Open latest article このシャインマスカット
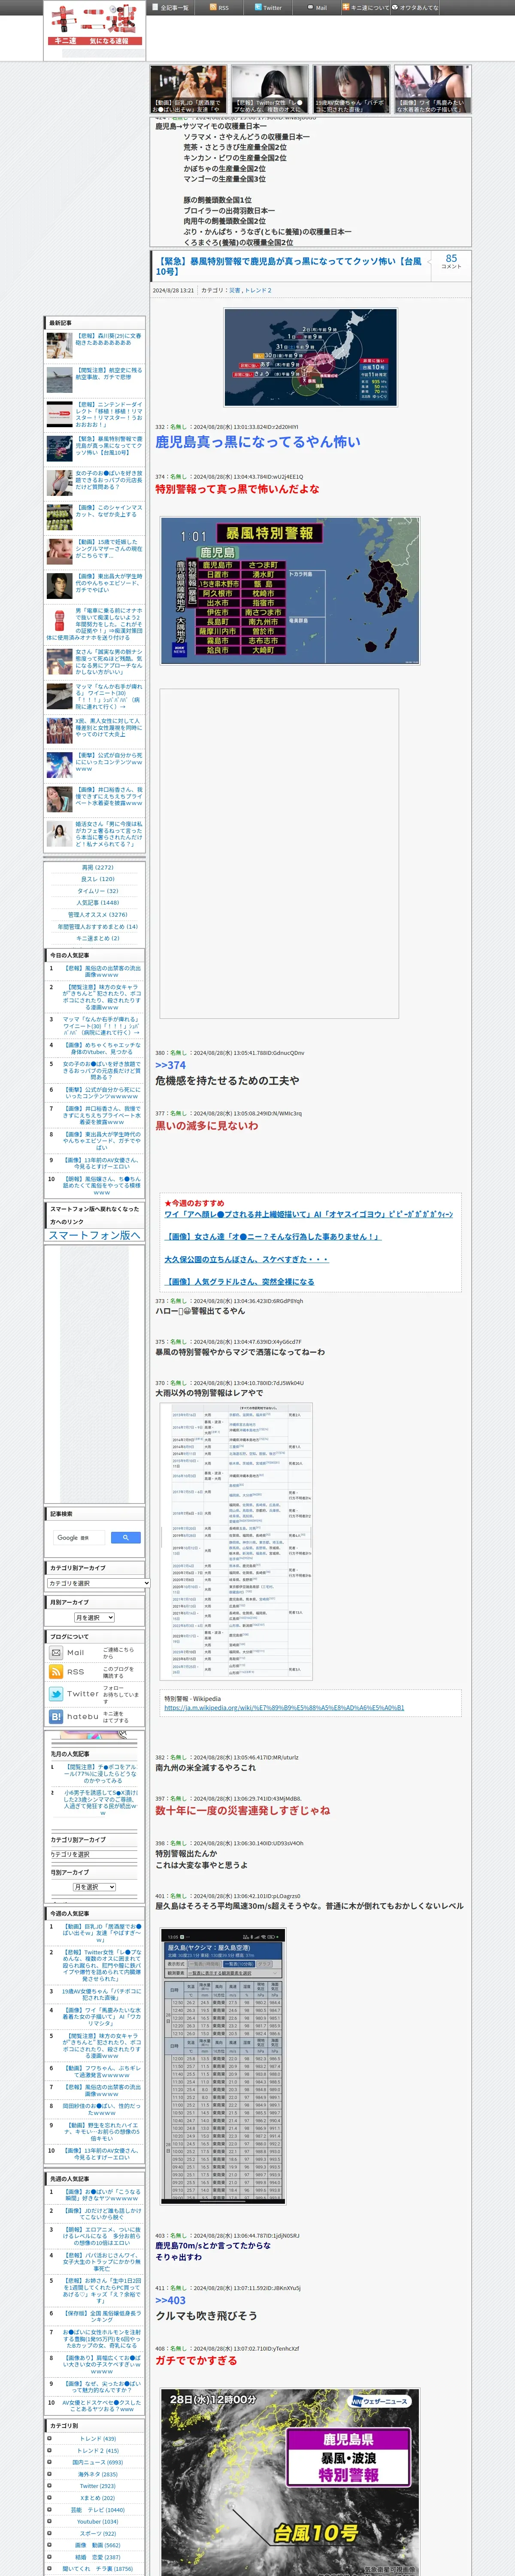This screenshot has height=2576, width=515. point(109,511)
